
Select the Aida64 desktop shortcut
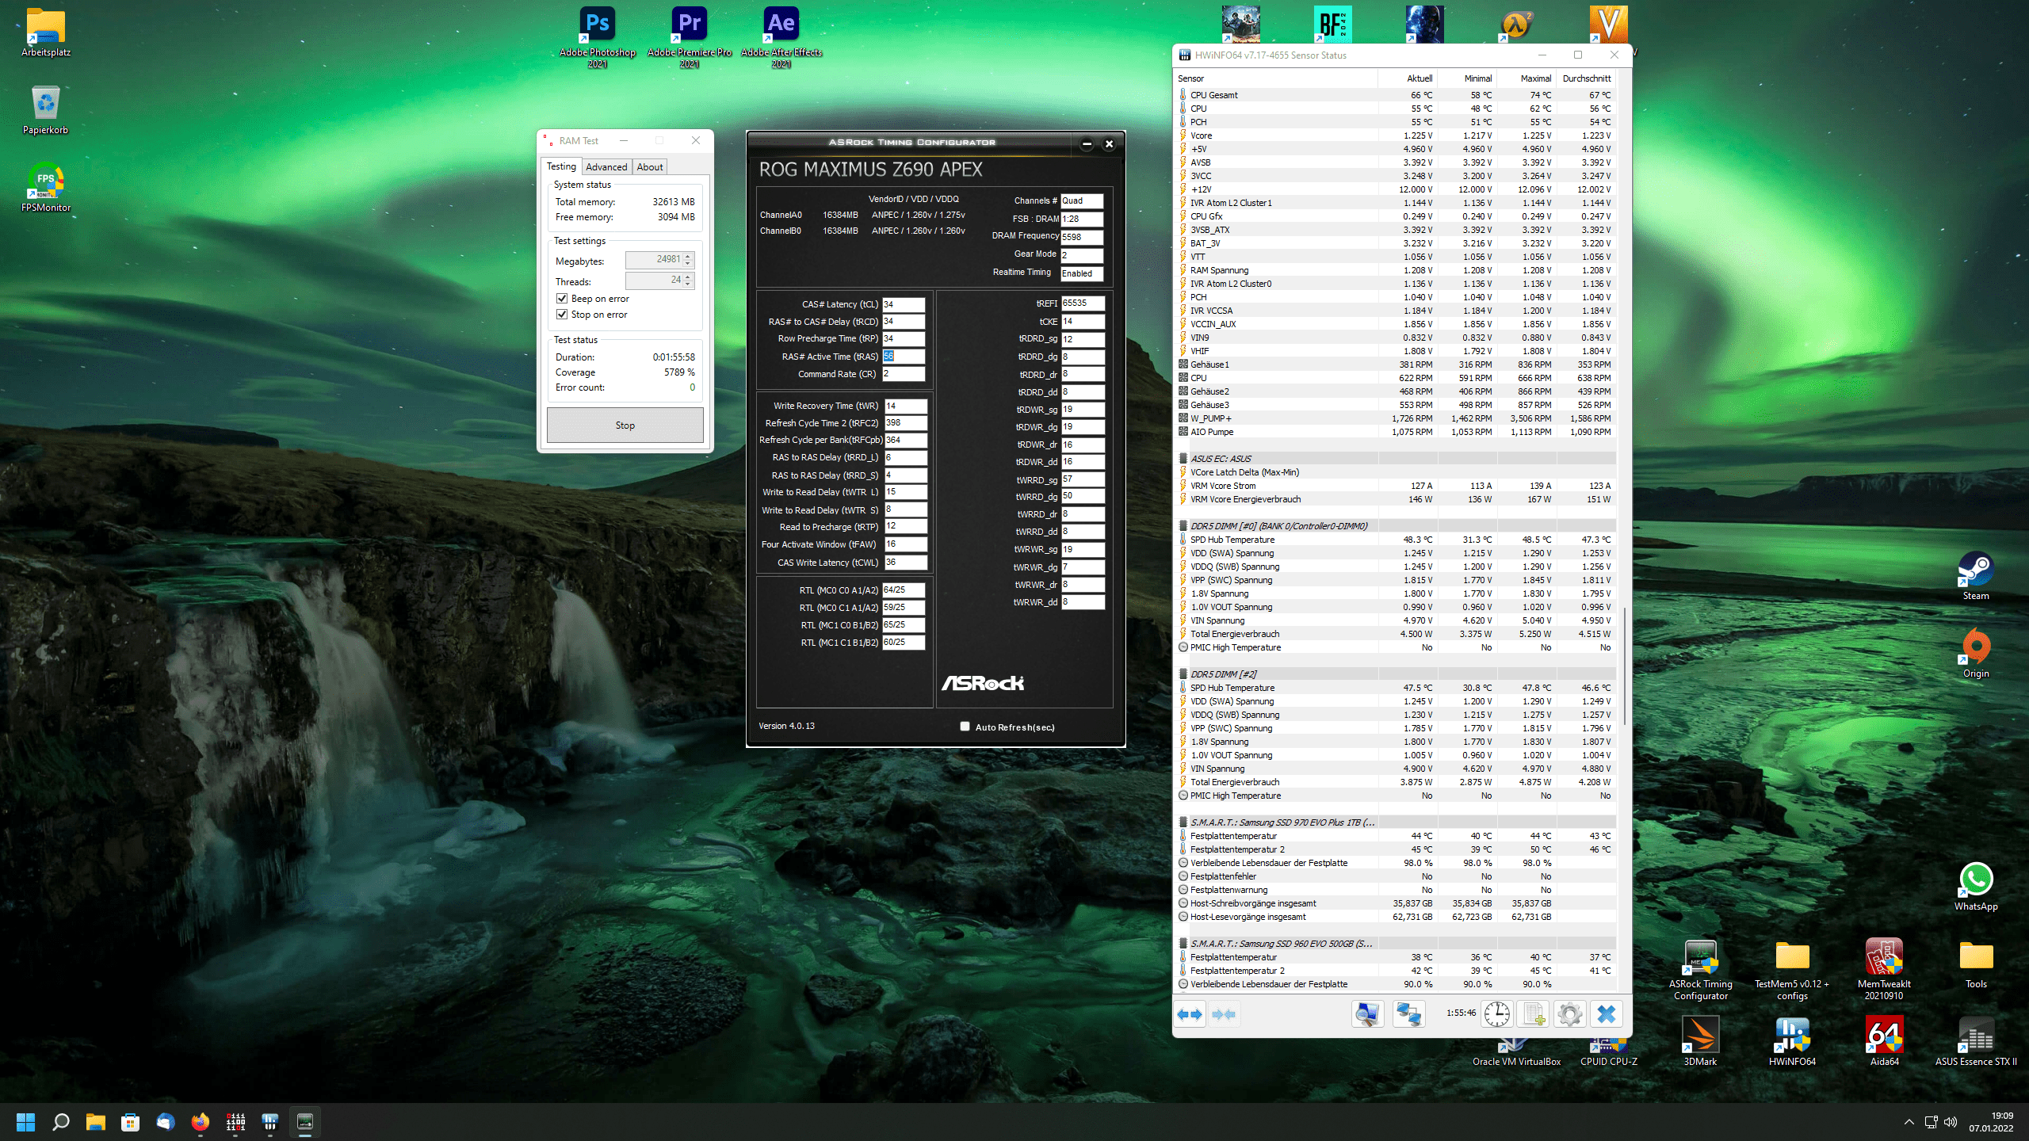[1884, 1042]
